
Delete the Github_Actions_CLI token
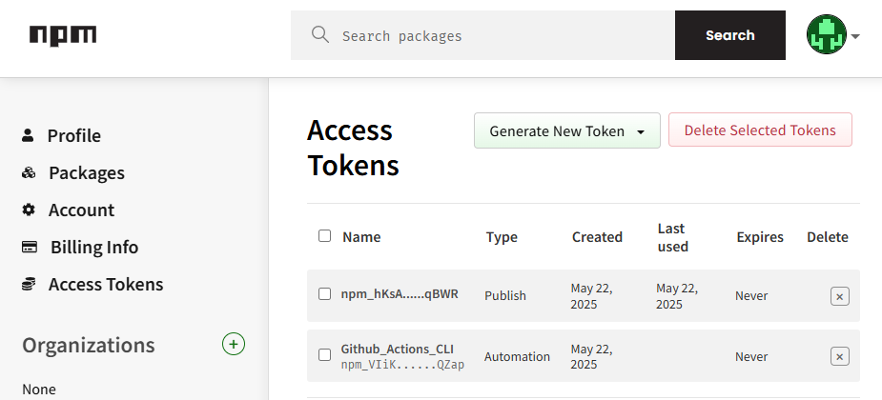pyautogui.click(x=839, y=357)
